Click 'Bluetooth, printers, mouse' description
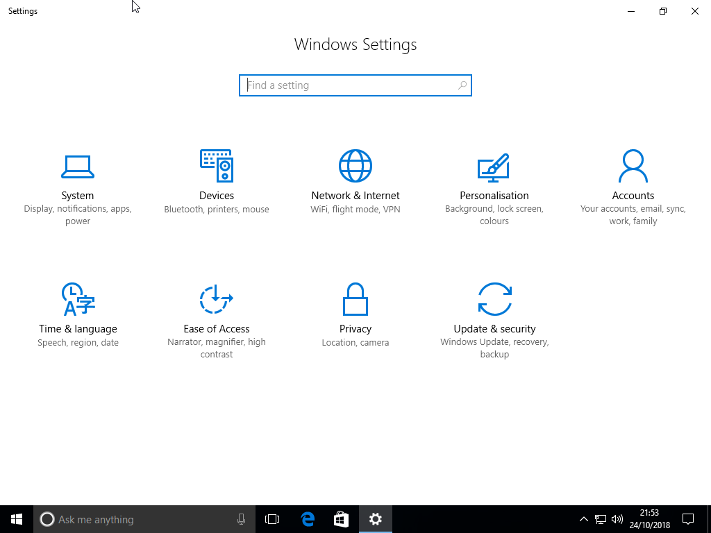Image resolution: width=711 pixels, height=533 pixels. (x=217, y=209)
